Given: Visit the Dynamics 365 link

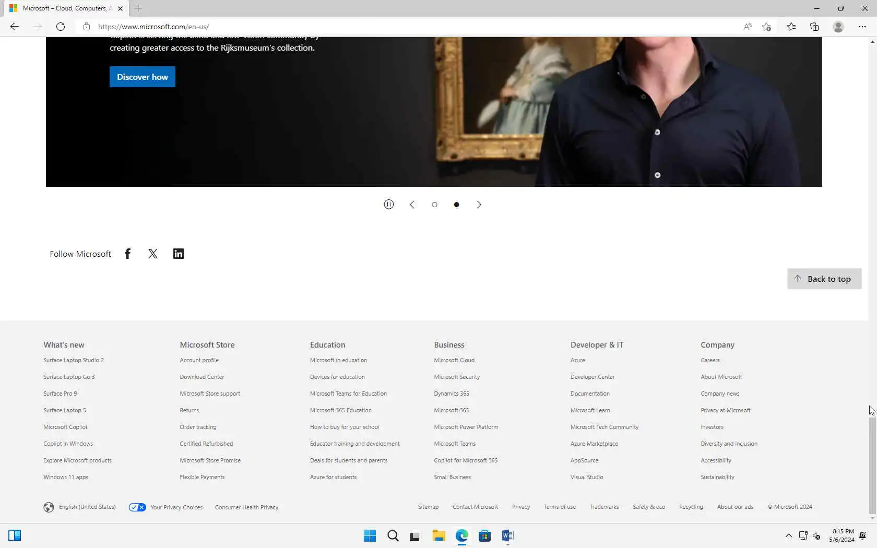Looking at the screenshot, I should click(451, 394).
